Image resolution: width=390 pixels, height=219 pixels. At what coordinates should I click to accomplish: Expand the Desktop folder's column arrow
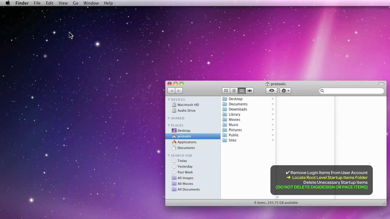point(273,99)
